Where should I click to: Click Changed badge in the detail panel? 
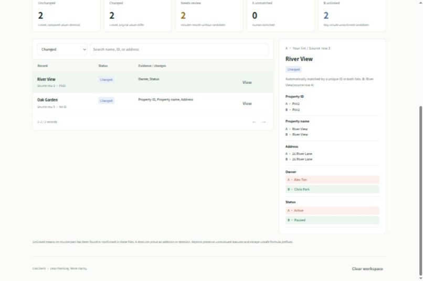point(293,70)
